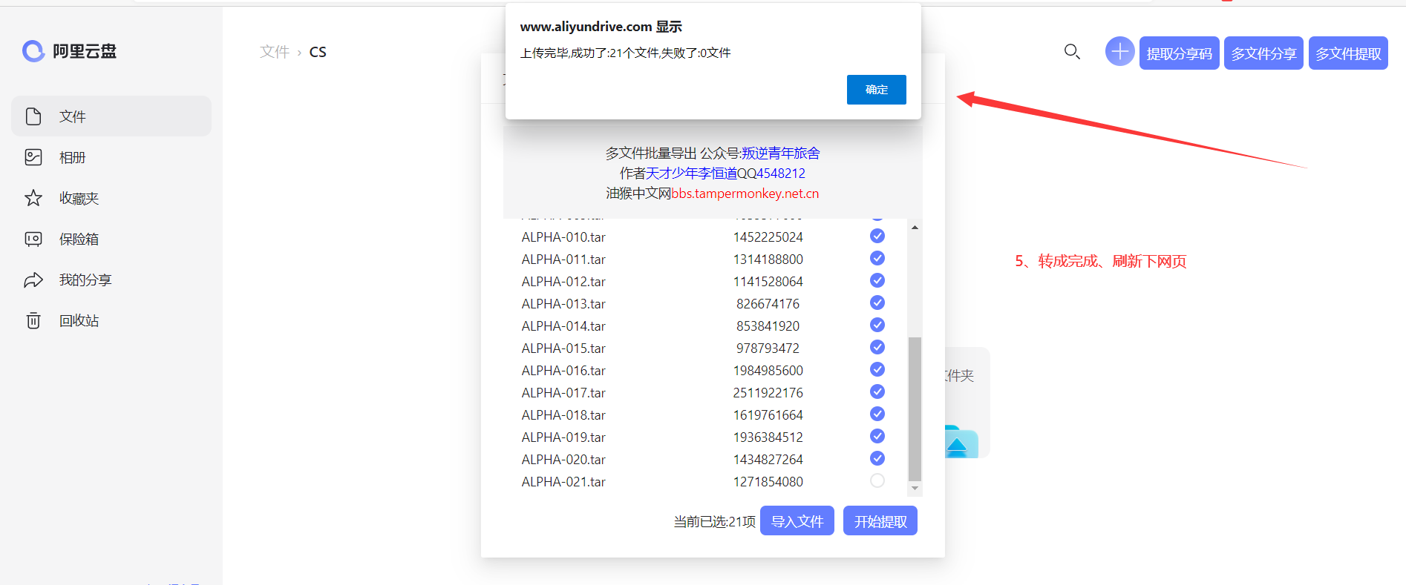Open the 收藏夹 star icon
The height and width of the screenshot is (585, 1406).
click(x=33, y=198)
